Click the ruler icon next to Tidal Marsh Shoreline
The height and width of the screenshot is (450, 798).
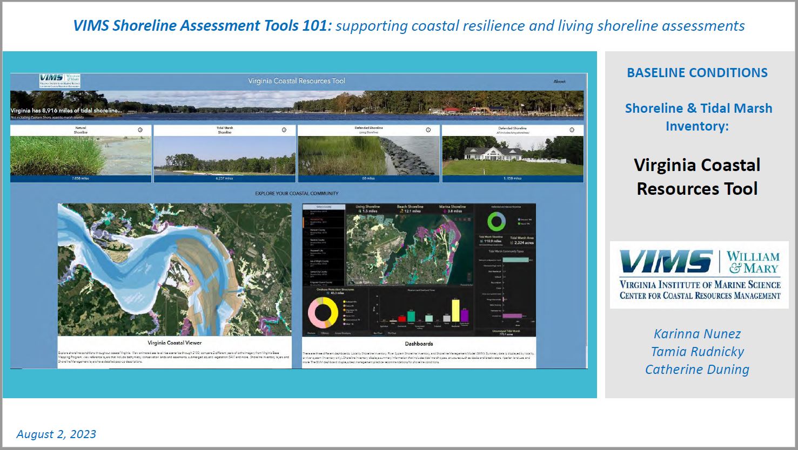481,241
